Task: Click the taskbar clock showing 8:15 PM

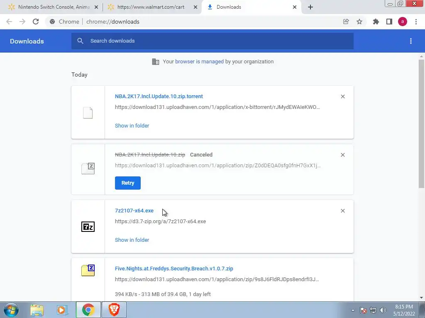Action: [x=404, y=310]
